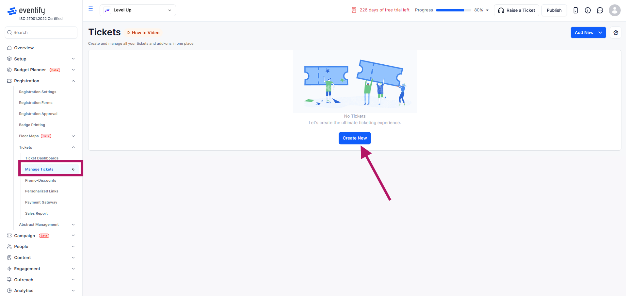
Task: Click the Campaign icon in sidebar
Action: [9, 236]
